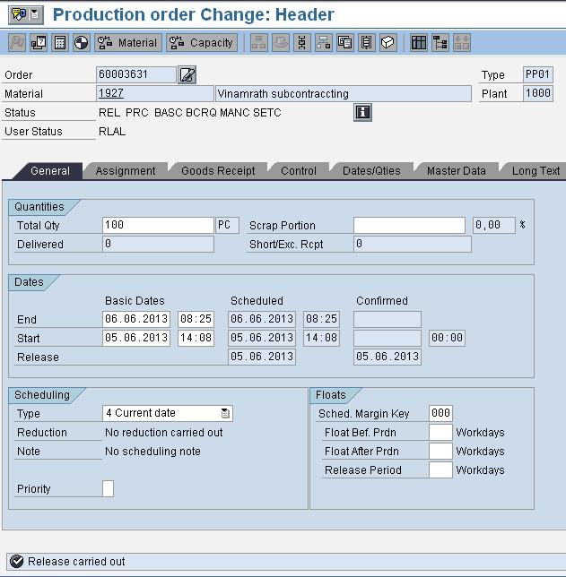Switch to the Assignment tab
Screen dimensions: 566x577
click(126, 171)
